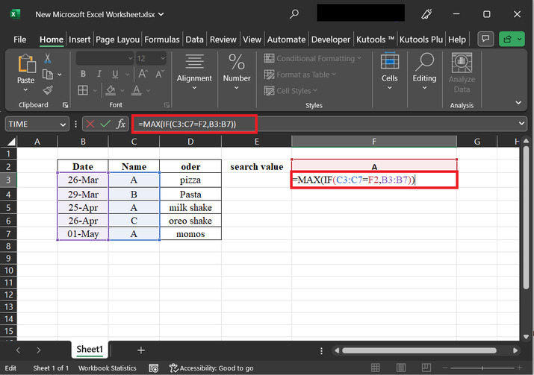
Task: Open the Comments speech bubble icon
Action: [x=485, y=40]
